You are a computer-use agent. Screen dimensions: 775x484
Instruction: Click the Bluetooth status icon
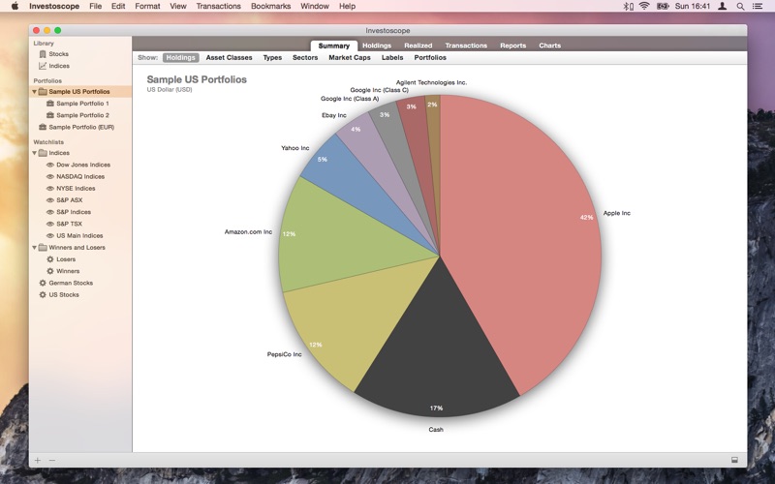[x=627, y=7]
